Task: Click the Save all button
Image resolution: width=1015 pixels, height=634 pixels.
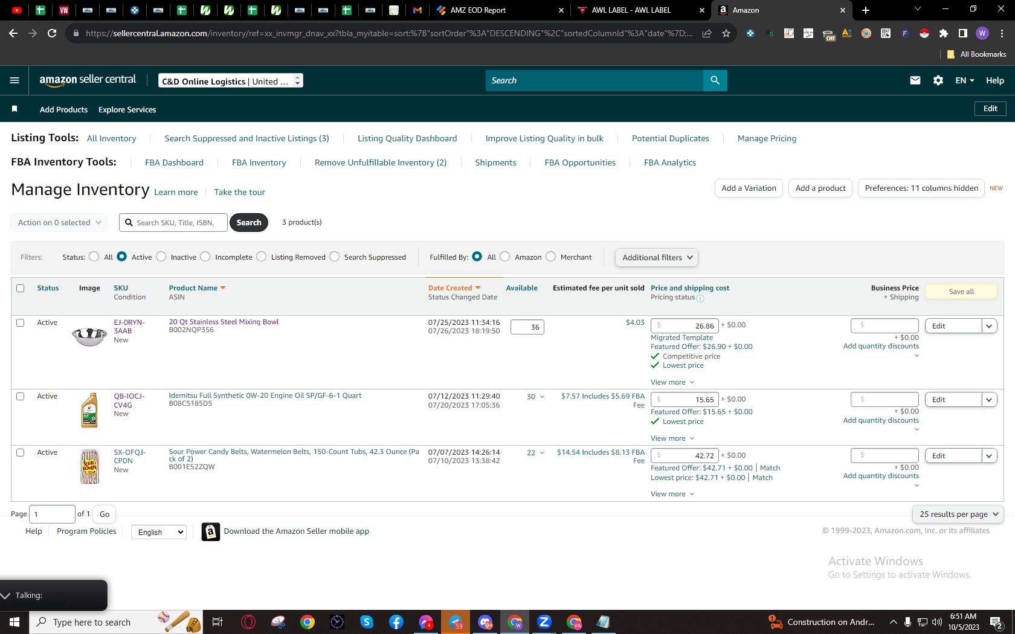Action: click(961, 292)
